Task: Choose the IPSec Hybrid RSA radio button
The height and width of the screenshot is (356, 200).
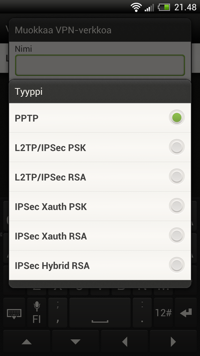Action: tap(177, 265)
